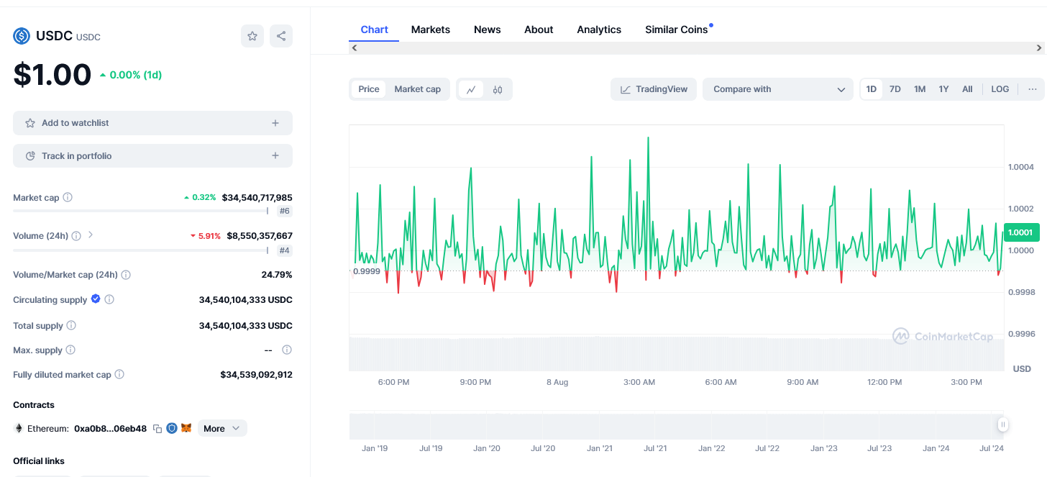
Task: Toggle the LOG scale on the chart
Action: (x=1000, y=89)
